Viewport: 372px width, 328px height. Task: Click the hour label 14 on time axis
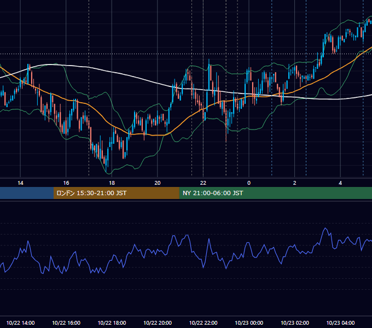(20, 183)
